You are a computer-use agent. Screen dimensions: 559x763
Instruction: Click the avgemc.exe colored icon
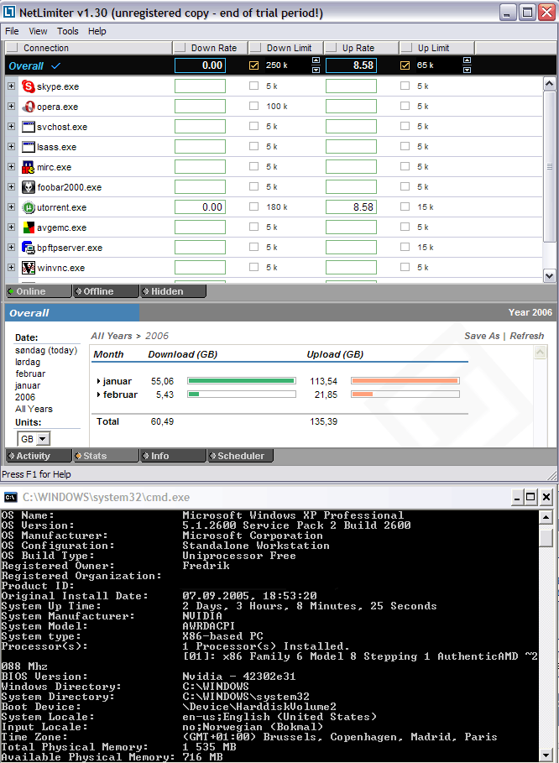click(x=29, y=227)
